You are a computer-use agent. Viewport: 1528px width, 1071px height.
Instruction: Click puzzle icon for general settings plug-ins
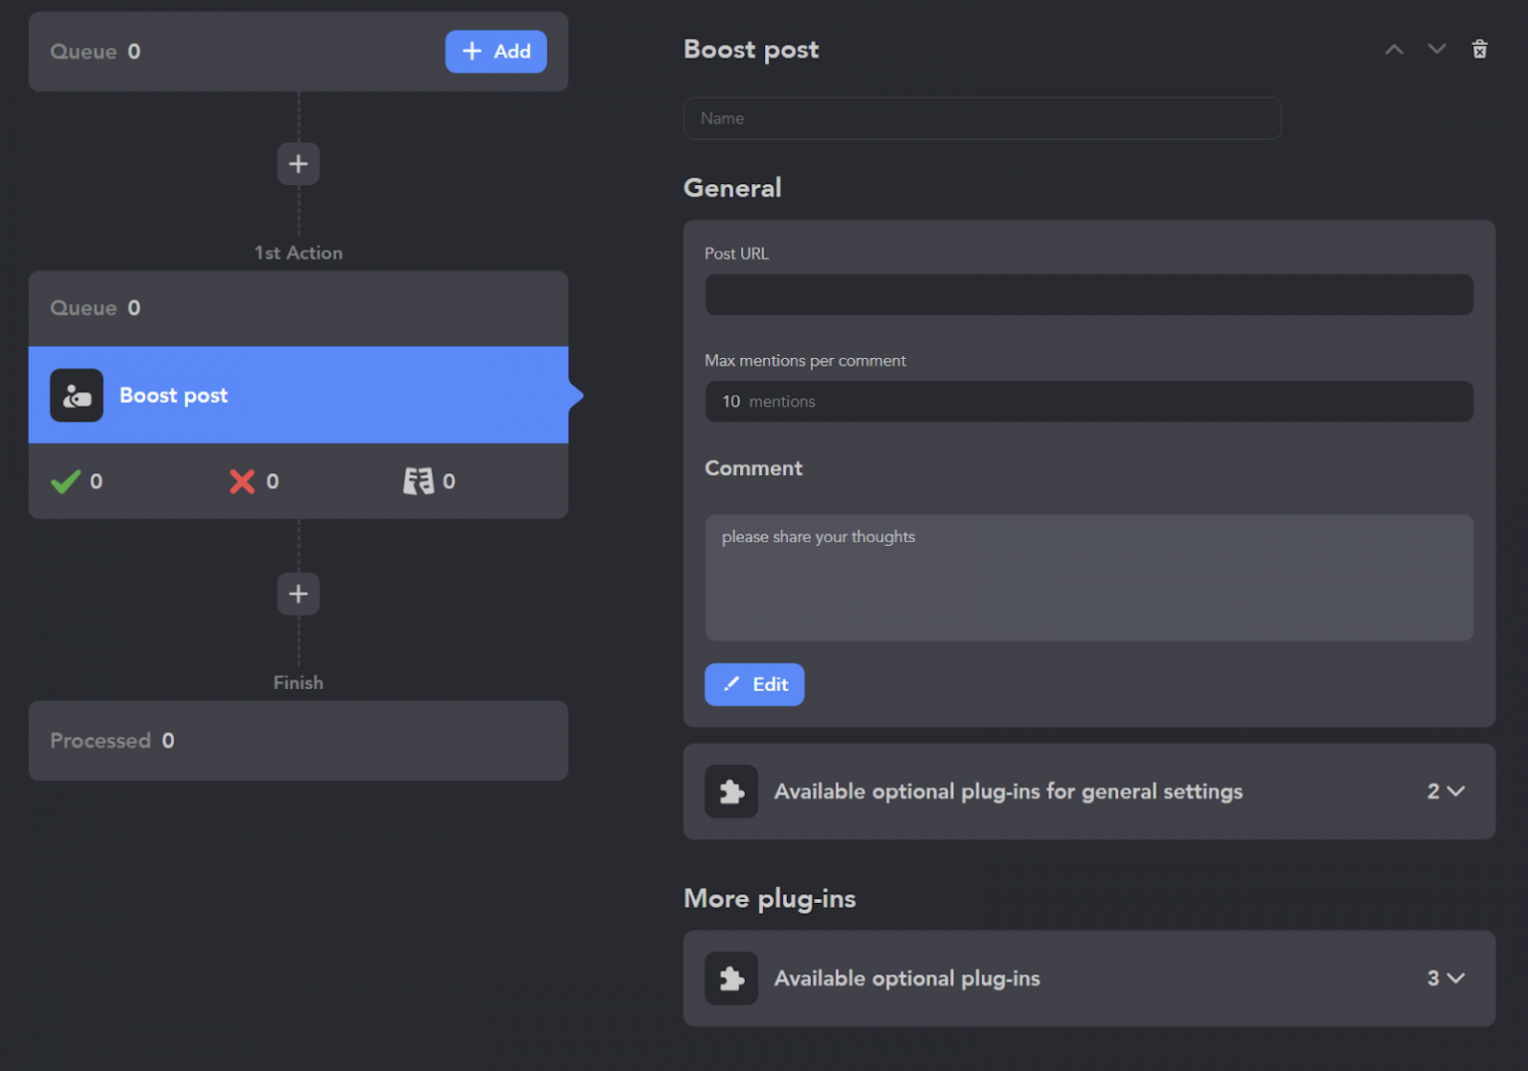click(731, 792)
